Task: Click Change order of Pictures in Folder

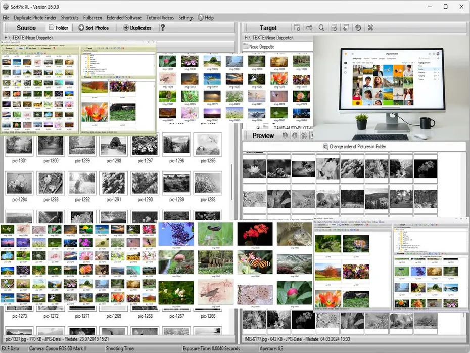Action: click(355, 146)
